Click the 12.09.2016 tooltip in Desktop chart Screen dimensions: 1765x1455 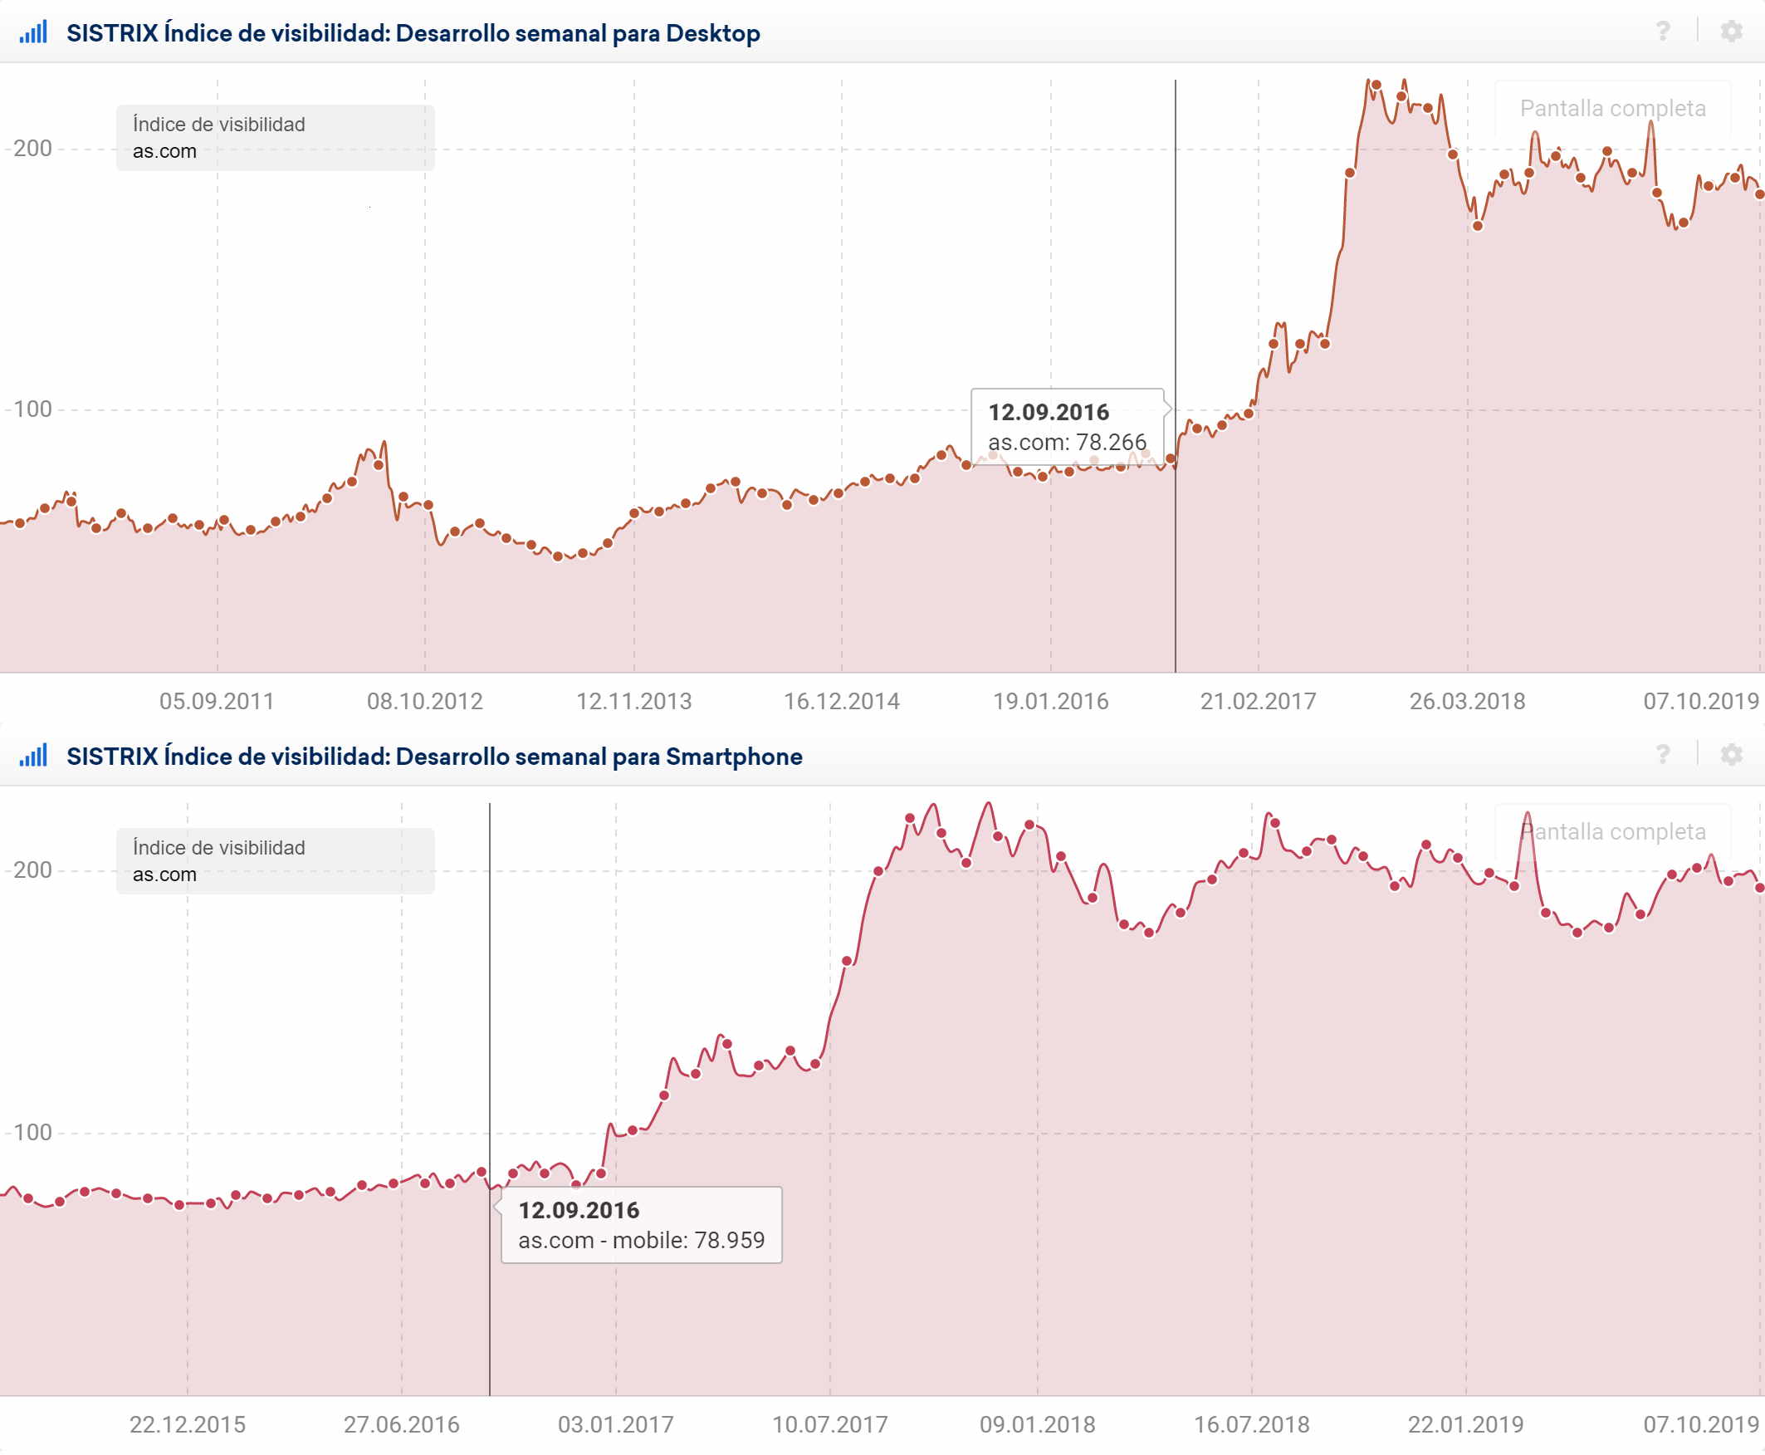pyautogui.click(x=1066, y=428)
